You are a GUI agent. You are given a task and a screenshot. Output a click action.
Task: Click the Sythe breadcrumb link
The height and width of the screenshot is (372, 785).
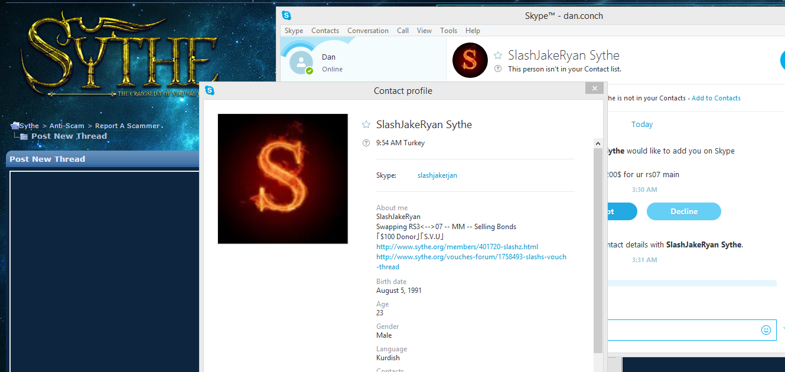(x=29, y=126)
